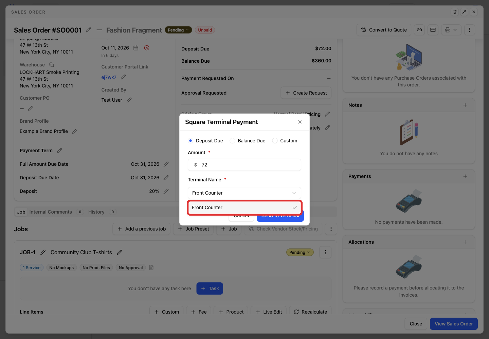
Task: Email the sales order envelope icon
Action: click(433, 30)
